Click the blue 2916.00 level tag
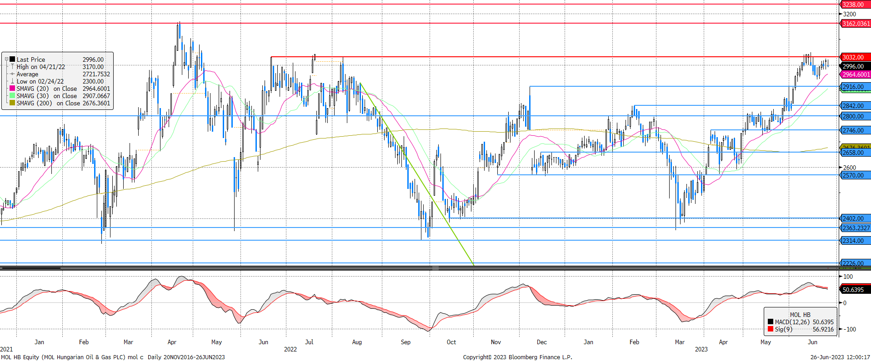871x361 pixels. (855, 87)
